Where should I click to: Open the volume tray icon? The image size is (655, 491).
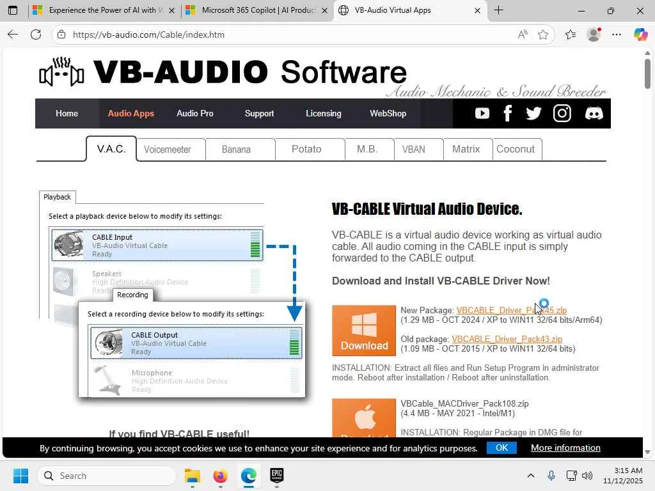pyautogui.click(x=587, y=476)
